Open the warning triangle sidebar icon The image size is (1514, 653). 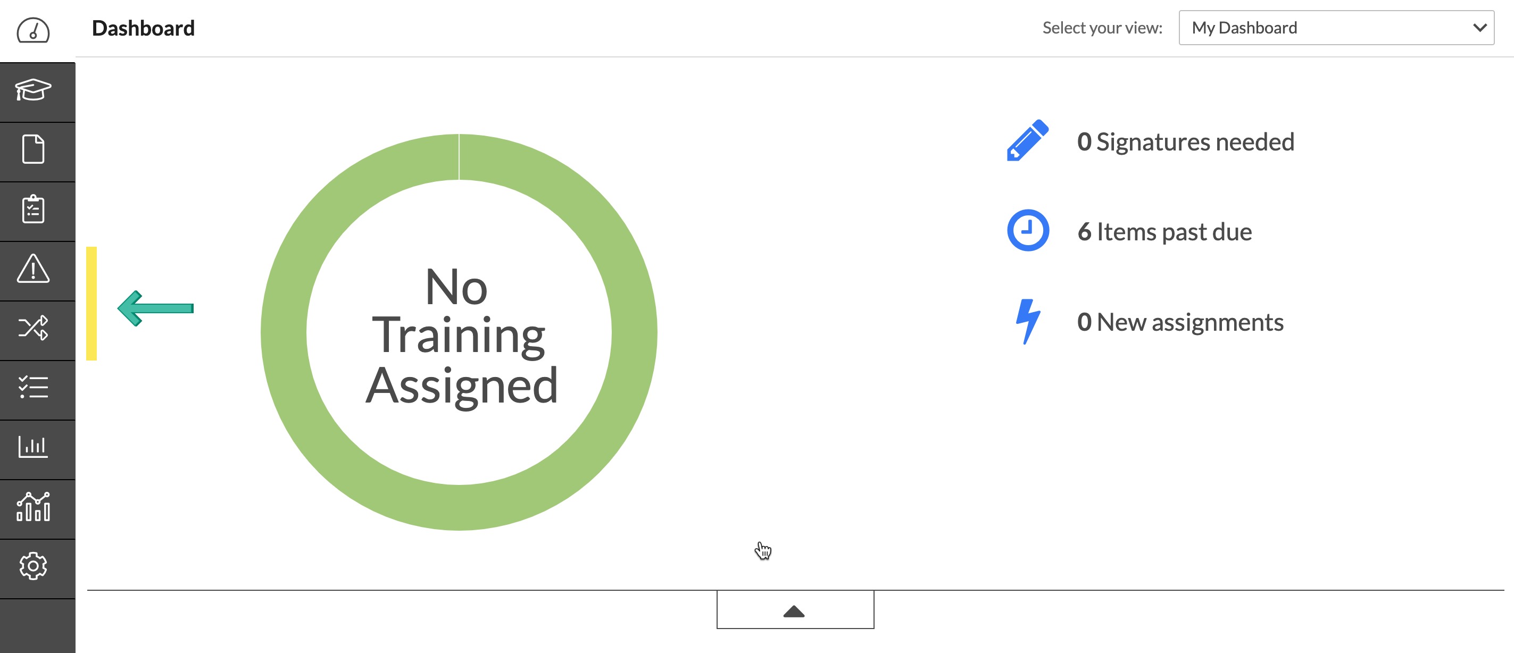[34, 269]
